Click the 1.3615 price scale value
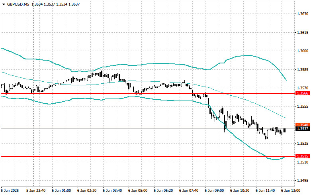 click(x=303, y=33)
